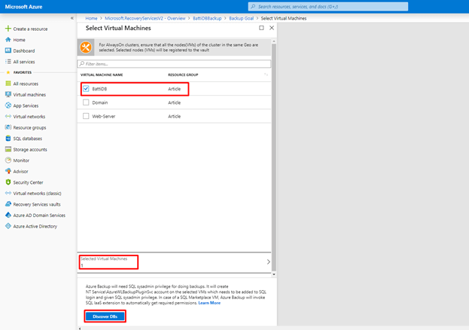Uncheck the BattiDB virtual machine checkbox

pos(86,89)
